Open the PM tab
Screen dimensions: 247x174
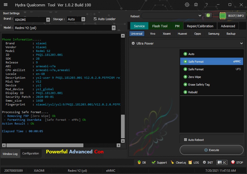tap(177, 26)
